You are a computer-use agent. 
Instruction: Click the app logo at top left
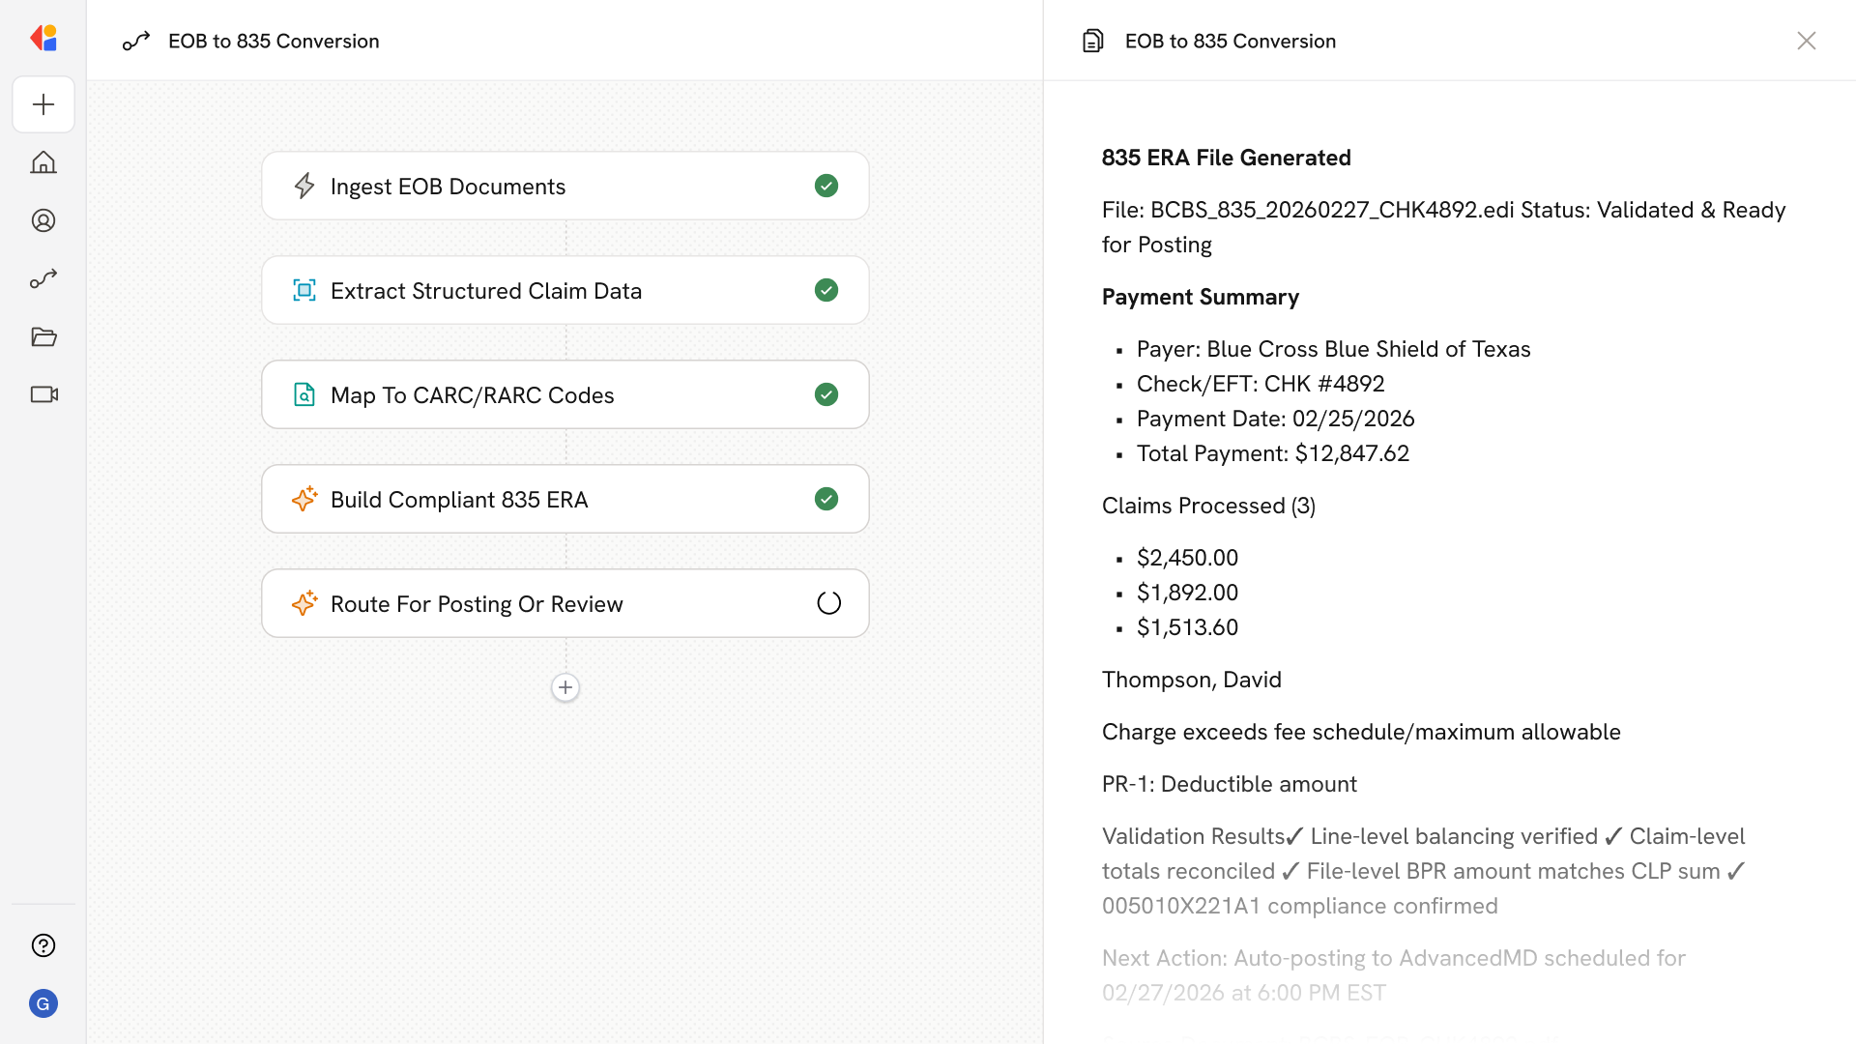[x=43, y=39]
